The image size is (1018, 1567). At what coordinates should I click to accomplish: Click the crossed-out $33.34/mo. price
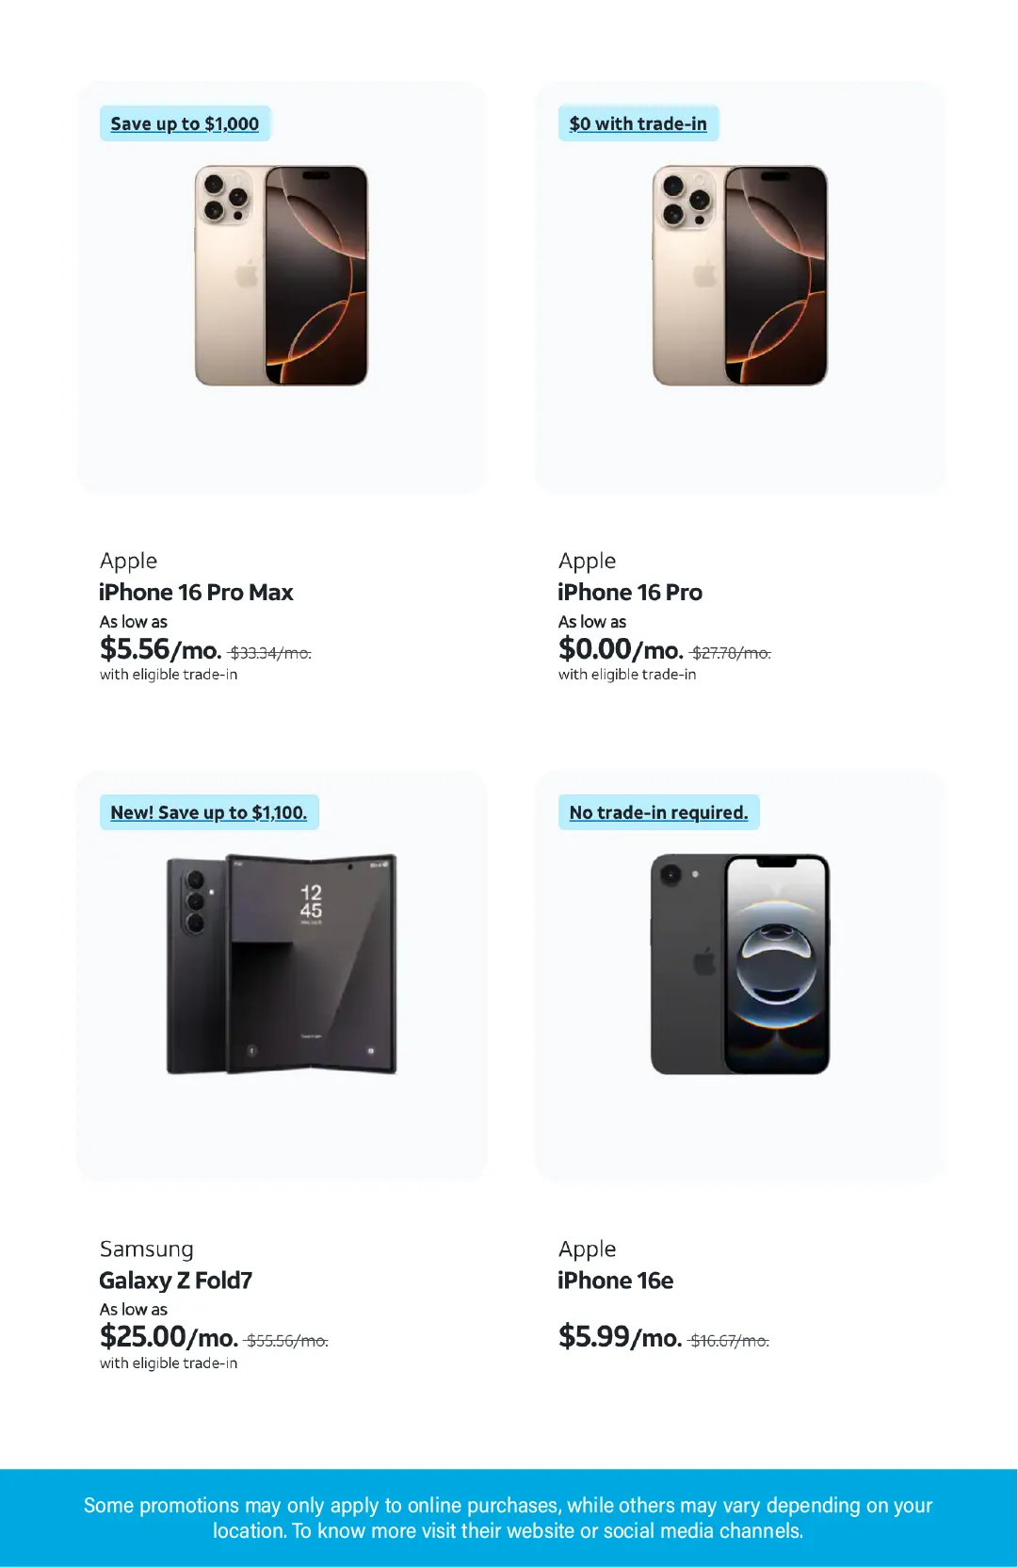270,653
